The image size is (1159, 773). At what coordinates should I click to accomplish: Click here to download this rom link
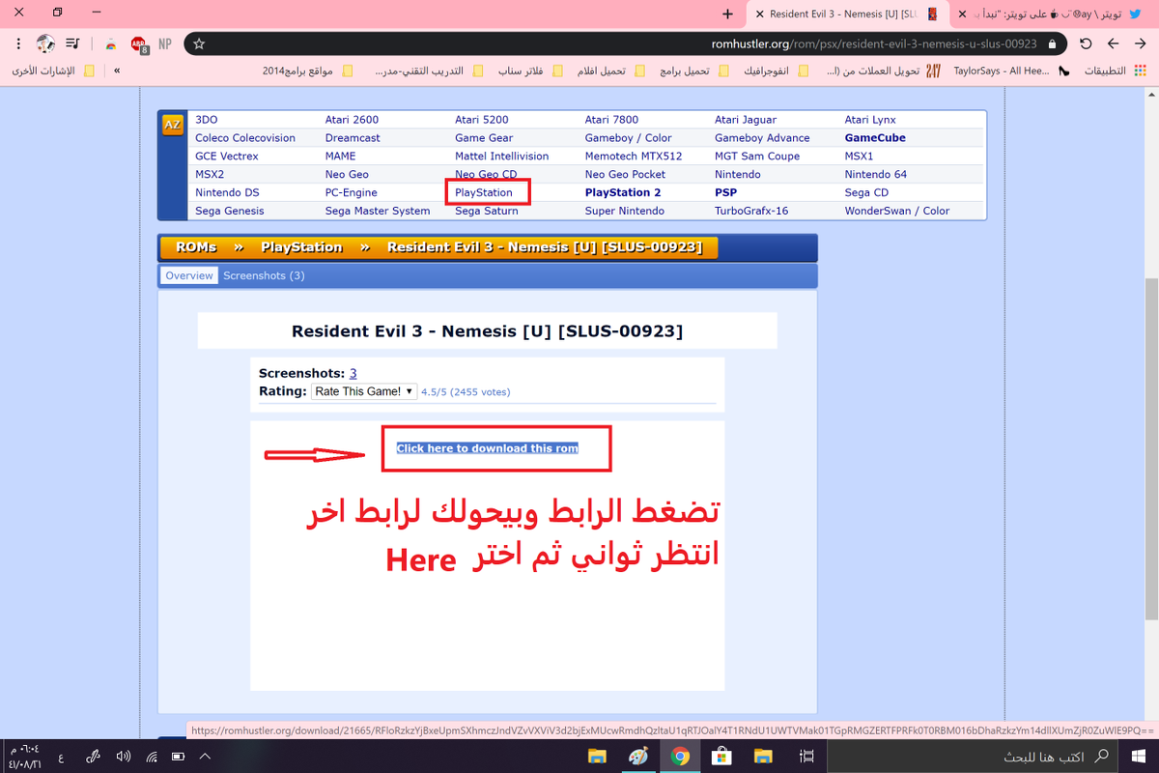tap(488, 448)
